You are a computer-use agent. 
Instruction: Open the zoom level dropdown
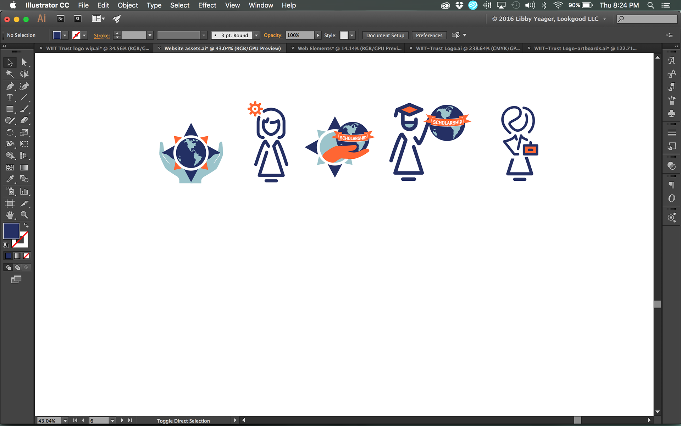click(65, 421)
